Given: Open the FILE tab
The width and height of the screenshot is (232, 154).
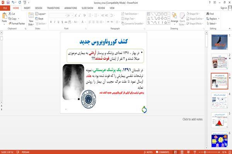Looking at the screenshot, I should pos(5,8).
